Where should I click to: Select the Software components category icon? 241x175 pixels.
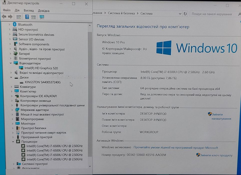coord(15,44)
